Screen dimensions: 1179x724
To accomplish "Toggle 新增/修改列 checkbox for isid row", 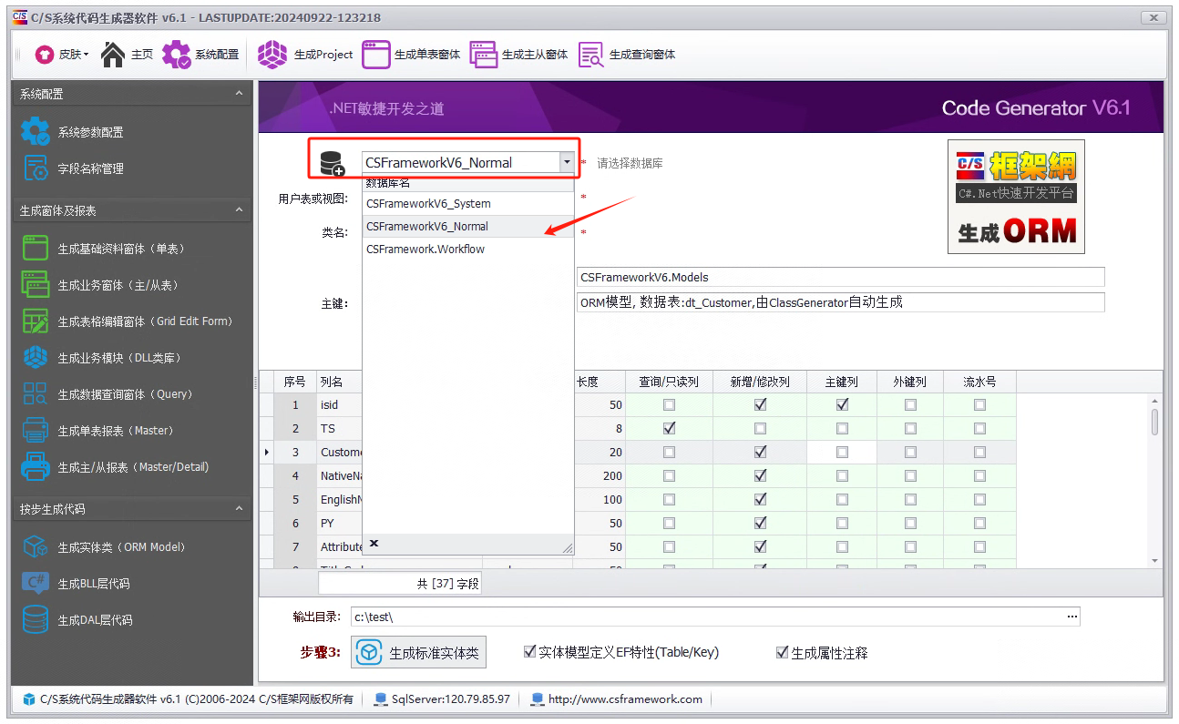I will click(761, 404).
